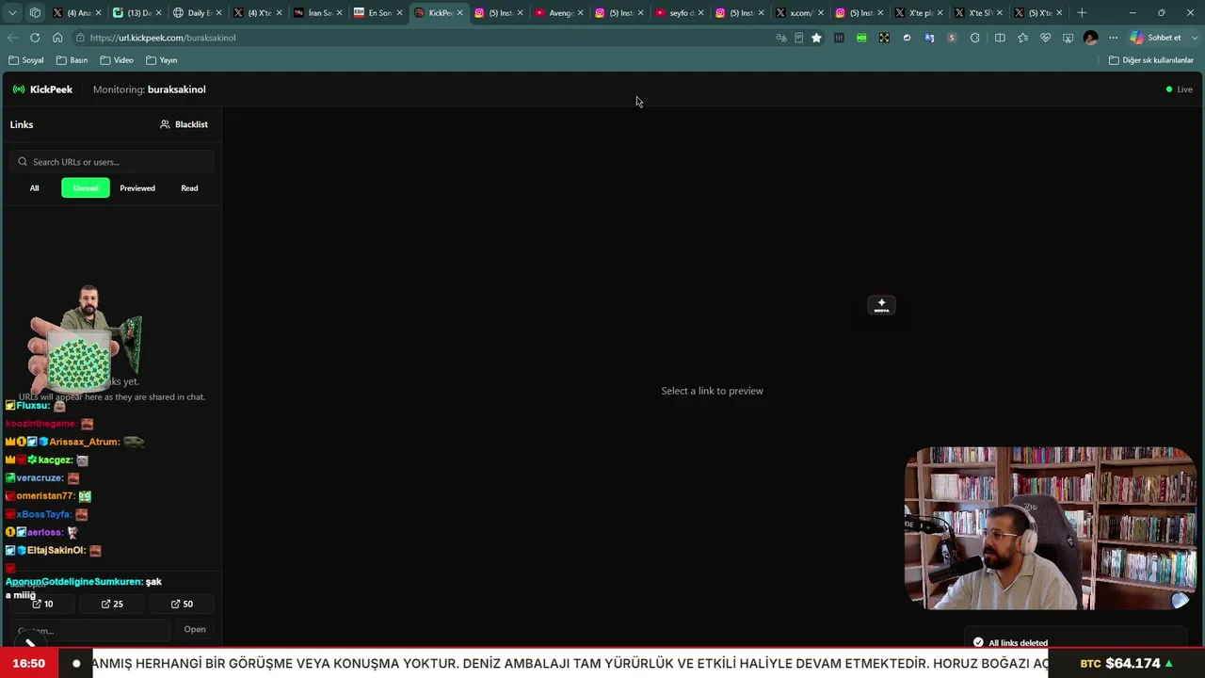
Task: Open the Favorites list icon
Action: pos(1022,38)
